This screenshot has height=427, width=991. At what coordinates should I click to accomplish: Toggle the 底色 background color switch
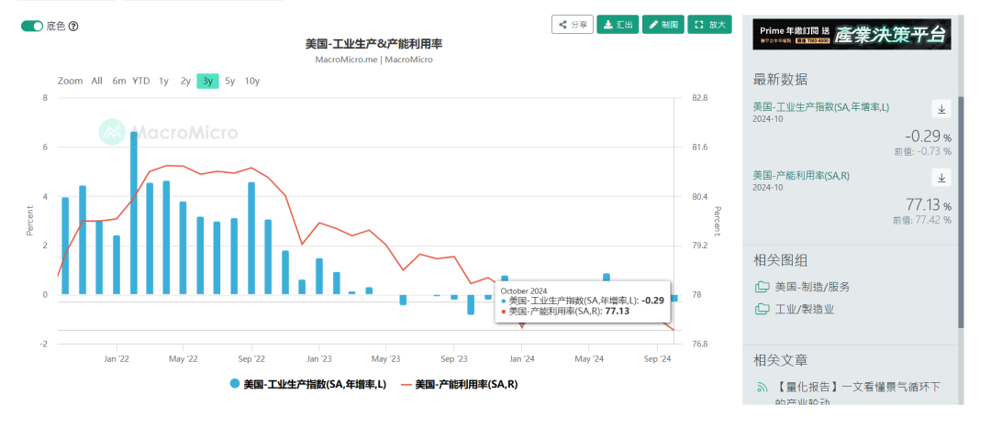(32, 26)
